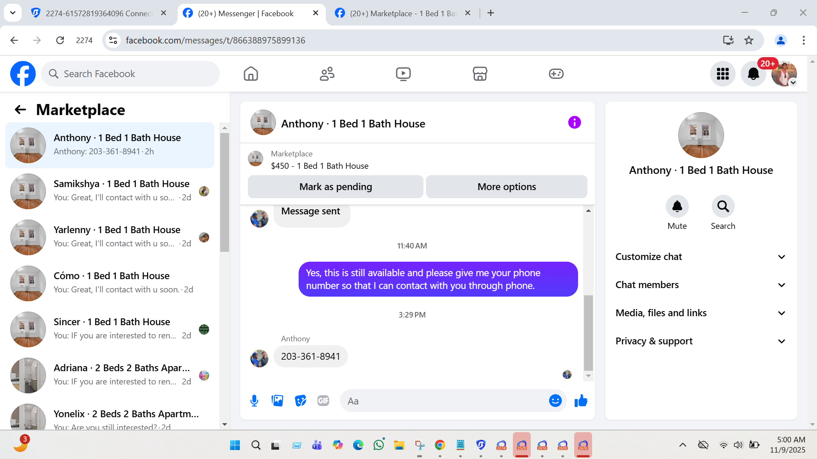Screen dimensions: 817x459
Task: Click the browser address bar URL
Action: coord(216,40)
